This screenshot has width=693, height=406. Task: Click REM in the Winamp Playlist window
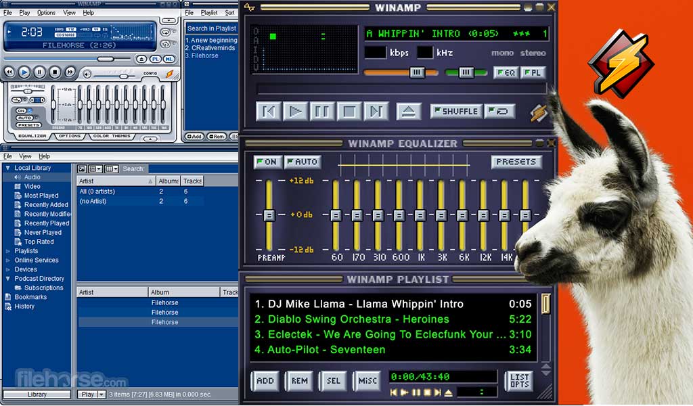pyautogui.click(x=299, y=381)
